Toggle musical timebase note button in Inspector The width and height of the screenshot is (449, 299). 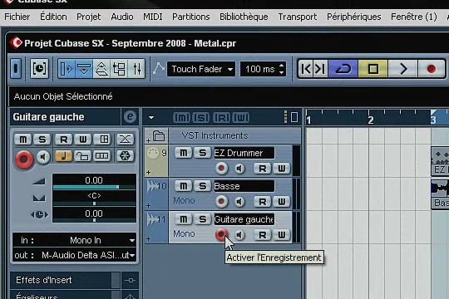(63, 156)
